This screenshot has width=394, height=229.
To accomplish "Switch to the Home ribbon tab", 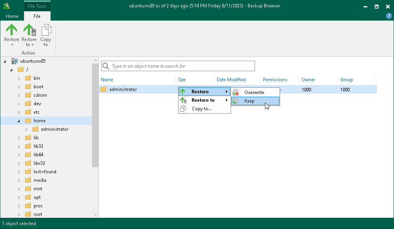I will [12, 16].
